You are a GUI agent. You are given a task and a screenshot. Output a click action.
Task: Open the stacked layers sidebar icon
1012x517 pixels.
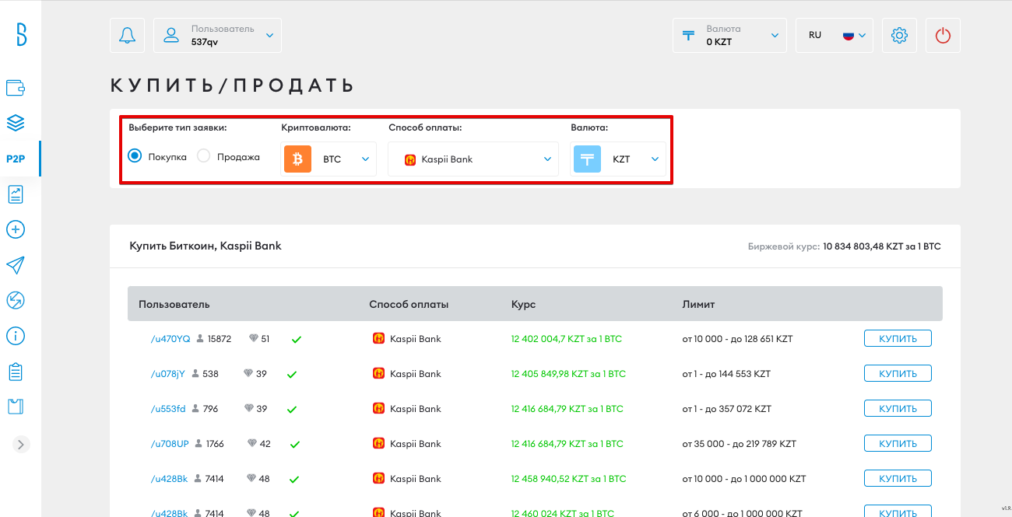(16, 123)
